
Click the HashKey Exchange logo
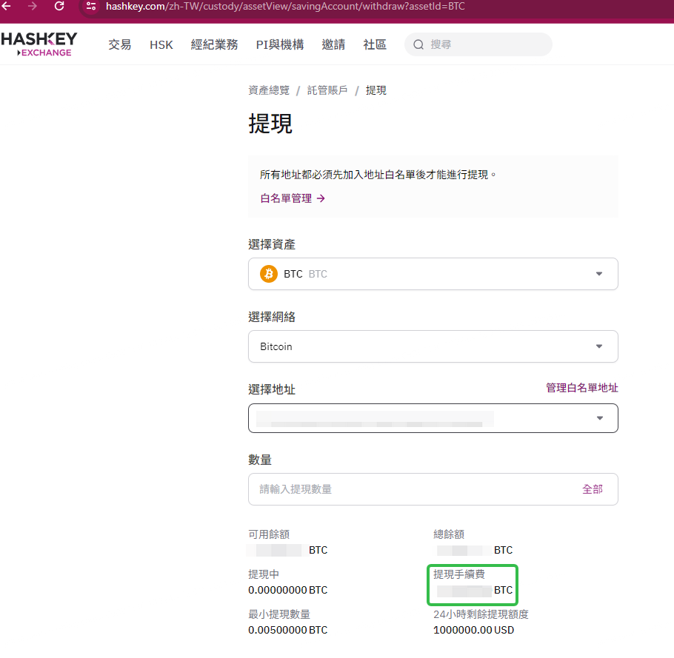point(39,44)
